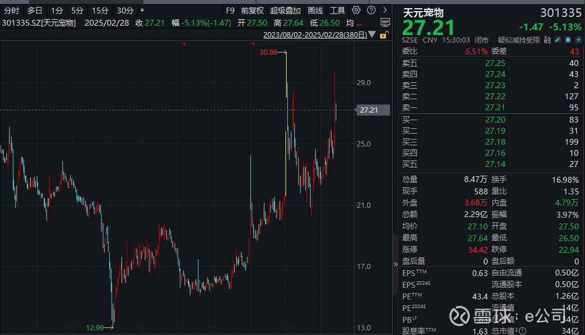Screen dimensions: 585x335
Task: Open the help question mark icon
Action: click(371, 10)
